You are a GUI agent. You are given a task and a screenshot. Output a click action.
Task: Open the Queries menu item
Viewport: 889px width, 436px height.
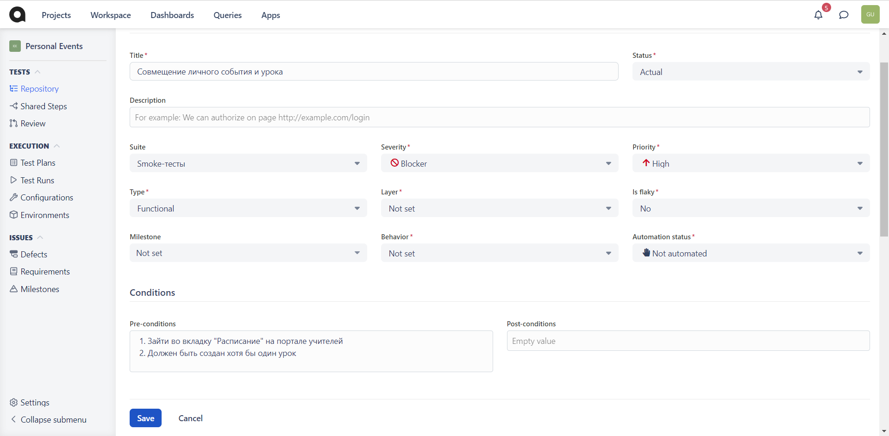click(227, 15)
